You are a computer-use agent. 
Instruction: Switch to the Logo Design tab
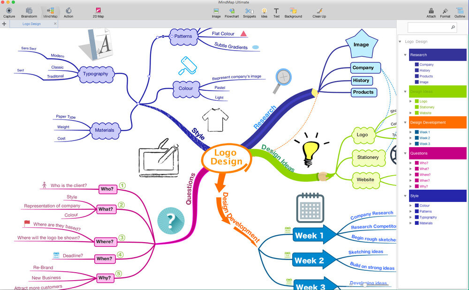tap(32, 23)
